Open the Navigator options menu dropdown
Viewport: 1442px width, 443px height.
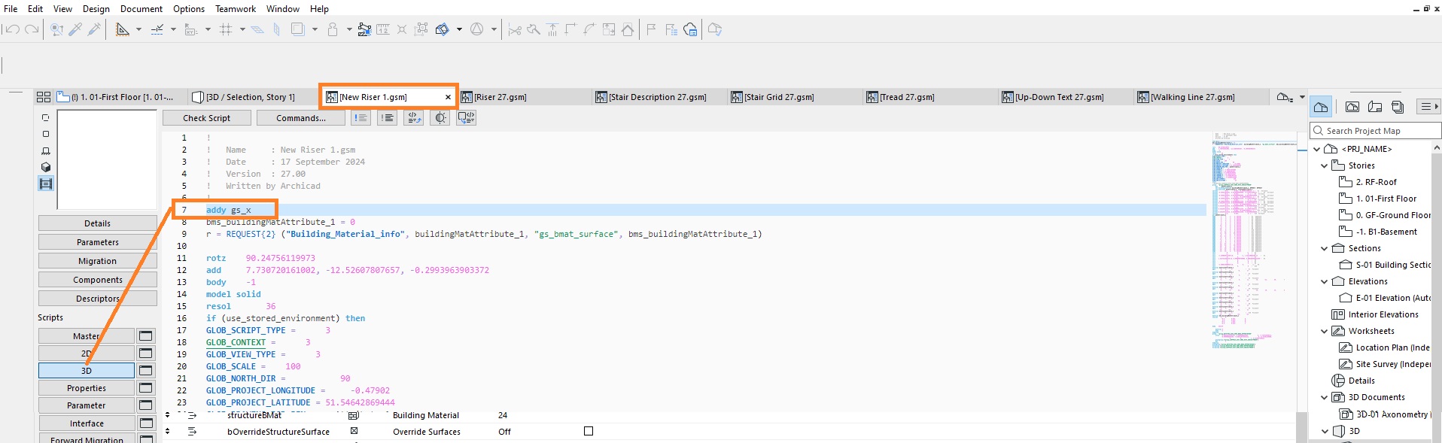(1428, 107)
